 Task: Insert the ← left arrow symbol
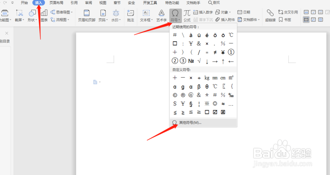(x=231, y=61)
